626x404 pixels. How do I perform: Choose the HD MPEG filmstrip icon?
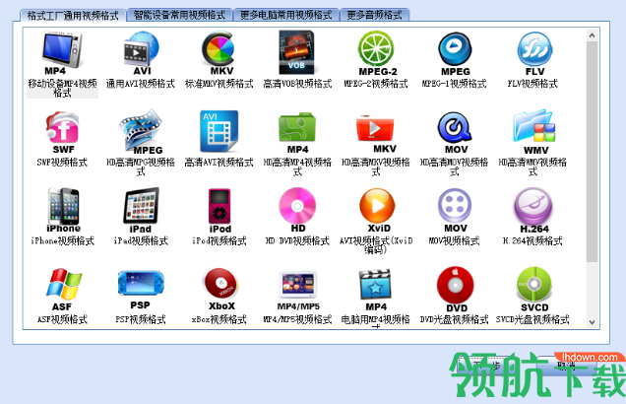click(141, 129)
